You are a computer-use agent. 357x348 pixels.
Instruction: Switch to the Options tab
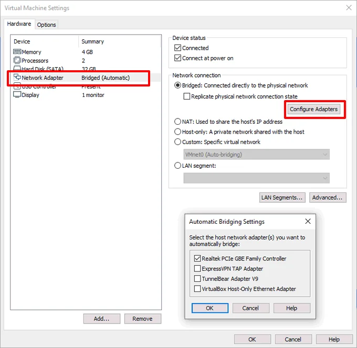46,25
